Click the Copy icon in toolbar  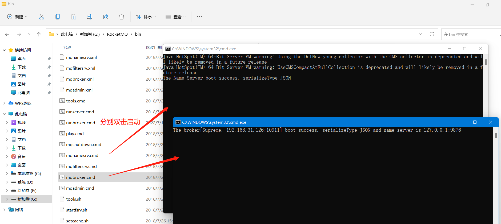[58, 17]
